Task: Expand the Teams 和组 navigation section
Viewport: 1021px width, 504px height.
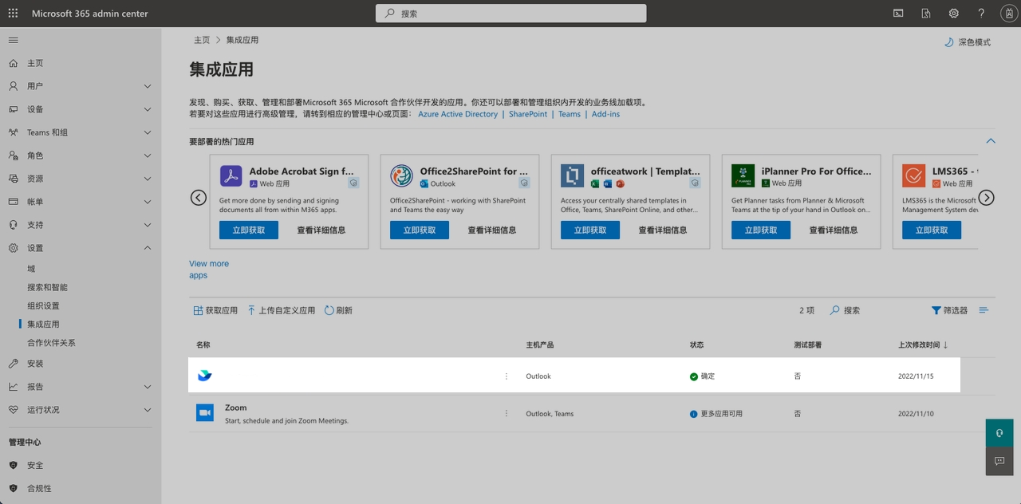Action: [148, 132]
